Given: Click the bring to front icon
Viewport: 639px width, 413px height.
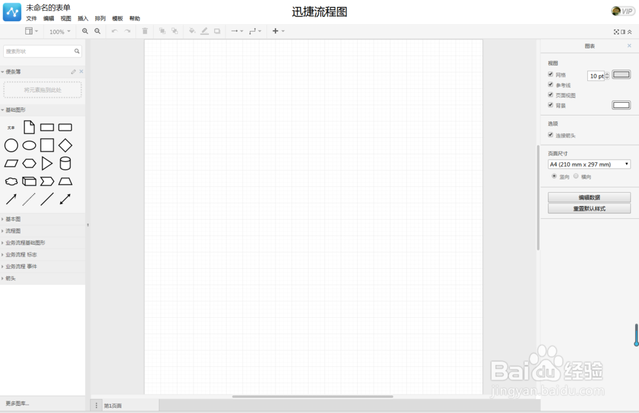Looking at the screenshot, I should (x=162, y=31).
